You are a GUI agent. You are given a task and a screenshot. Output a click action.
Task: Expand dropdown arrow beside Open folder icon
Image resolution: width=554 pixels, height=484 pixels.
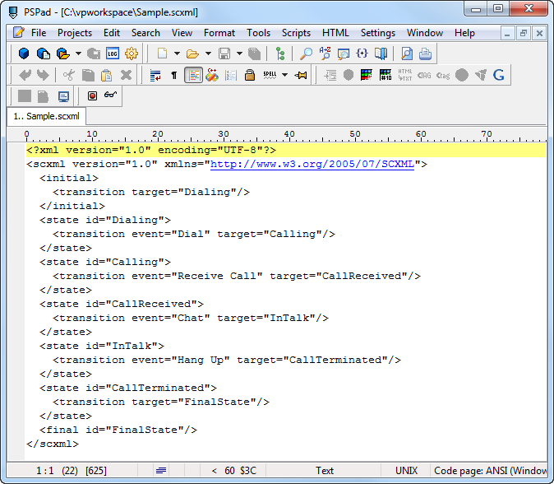pos(208,54)
